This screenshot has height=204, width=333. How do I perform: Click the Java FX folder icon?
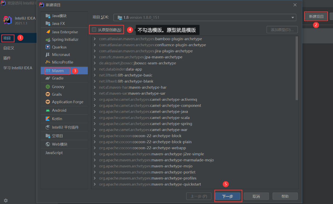click(48, 23)
